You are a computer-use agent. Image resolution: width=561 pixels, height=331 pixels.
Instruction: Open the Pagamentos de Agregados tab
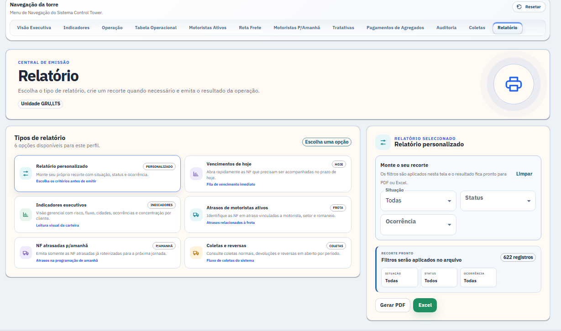tap(395, 28)
